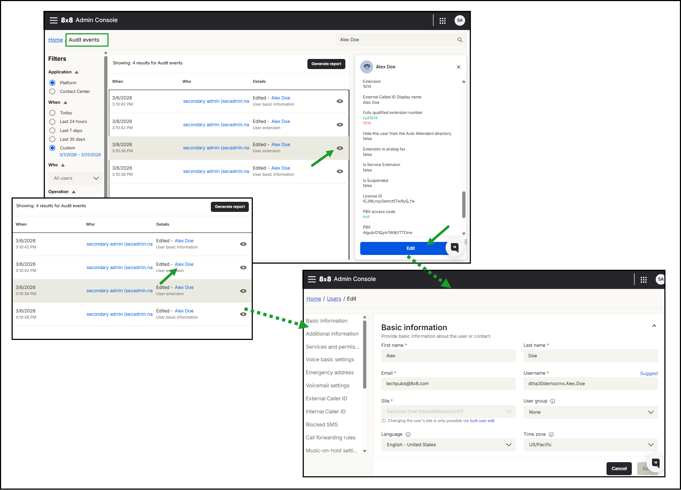The height and width of the screenshot is (490, 681).
Task: Go to Call forwarding rules section
Action: [331, 438]
